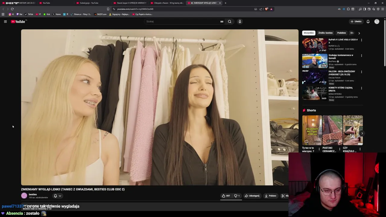
Task: Open the on-screen keyboard in search box
Action: pyautogui.click(x=222, y=21)
